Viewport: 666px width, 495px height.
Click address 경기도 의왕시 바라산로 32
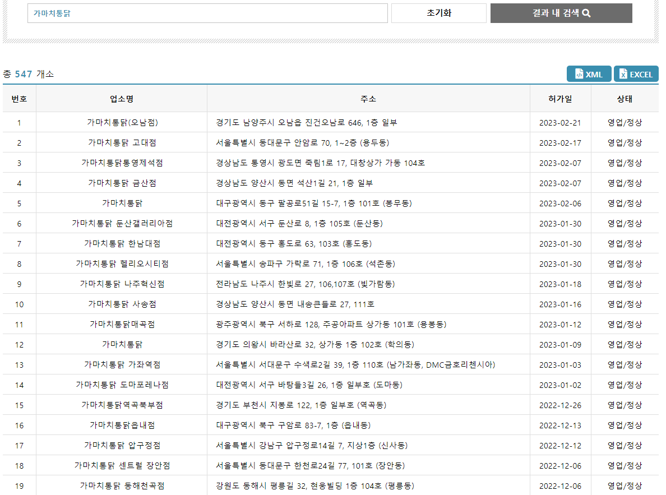point(315,345)
